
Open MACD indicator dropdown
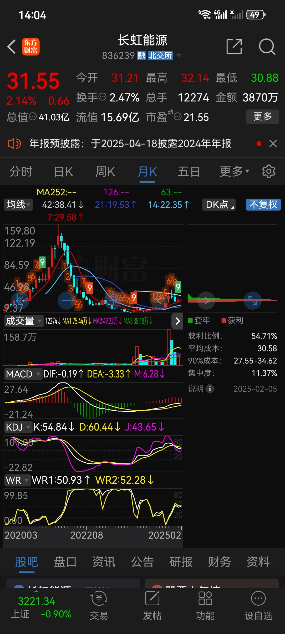[x=23, y=374]
